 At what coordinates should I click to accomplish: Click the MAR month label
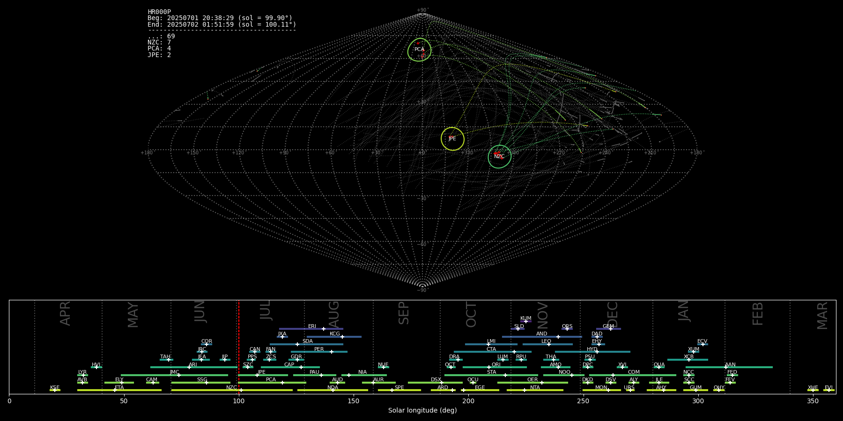tap(822, 315)
